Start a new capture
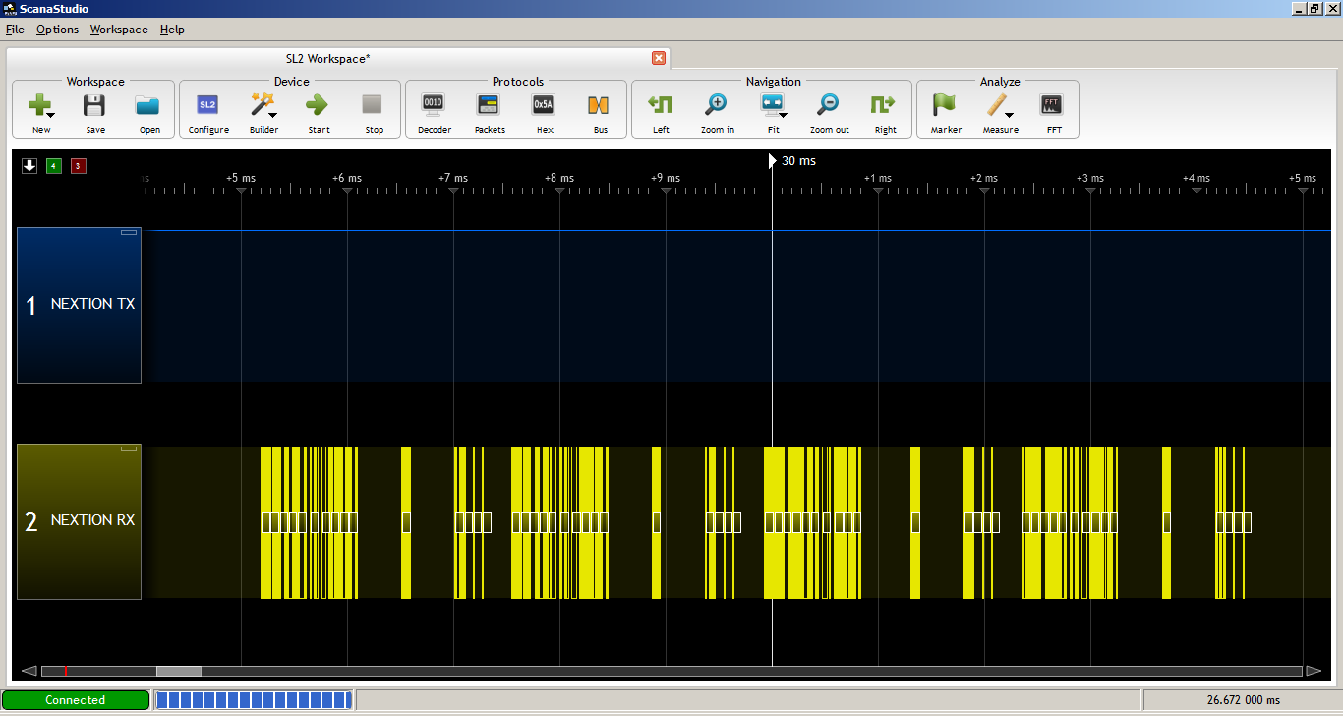Viewport: 1343px width, 716px height. (318, 108)
